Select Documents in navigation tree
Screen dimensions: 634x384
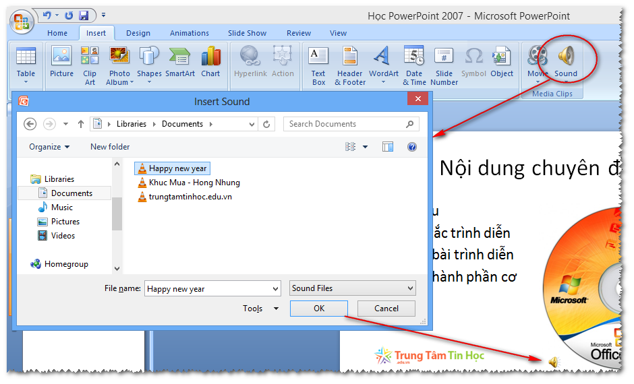coord(65,193)
